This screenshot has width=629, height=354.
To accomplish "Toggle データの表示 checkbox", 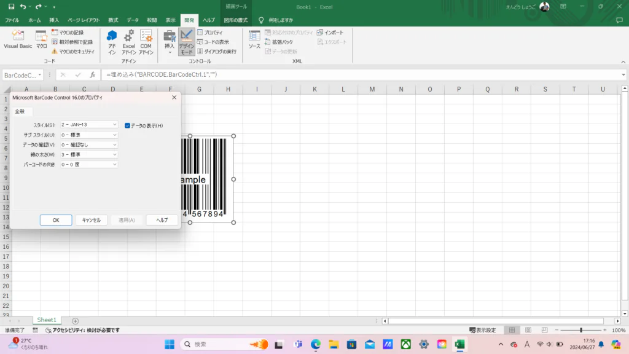I will 127,125.
